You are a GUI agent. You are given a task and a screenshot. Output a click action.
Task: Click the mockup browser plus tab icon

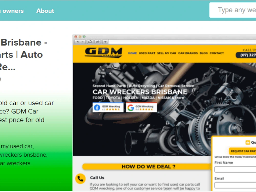[x=105, y=42]
